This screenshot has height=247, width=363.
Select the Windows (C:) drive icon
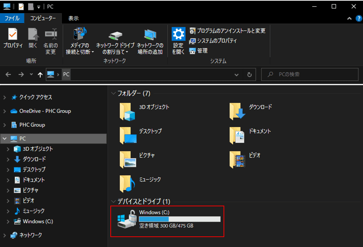[x=127, y=219]
